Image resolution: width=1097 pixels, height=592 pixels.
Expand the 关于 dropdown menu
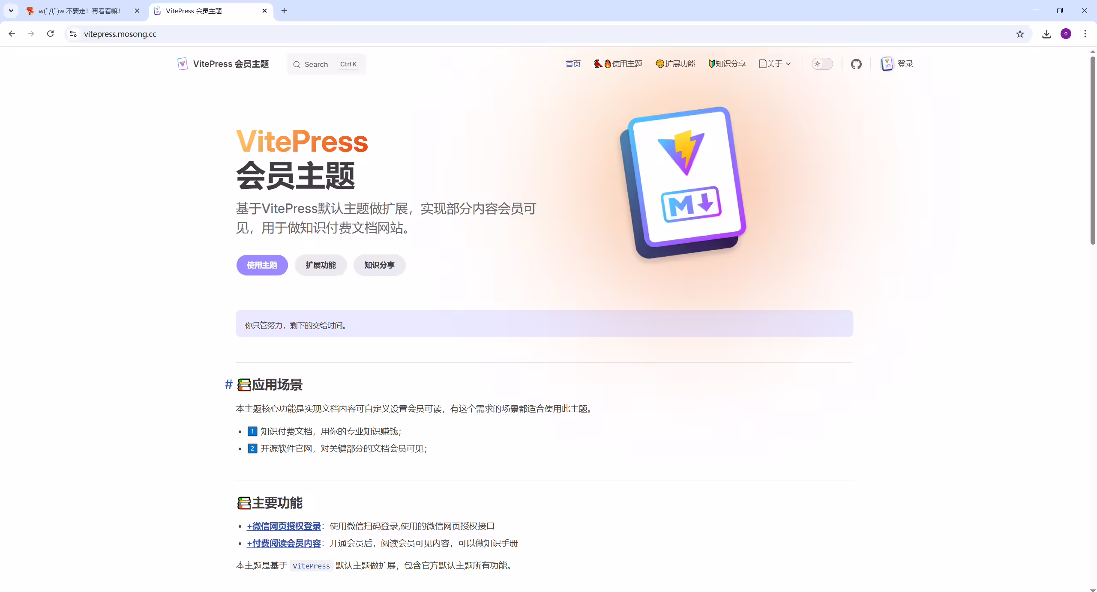point(775,64)
